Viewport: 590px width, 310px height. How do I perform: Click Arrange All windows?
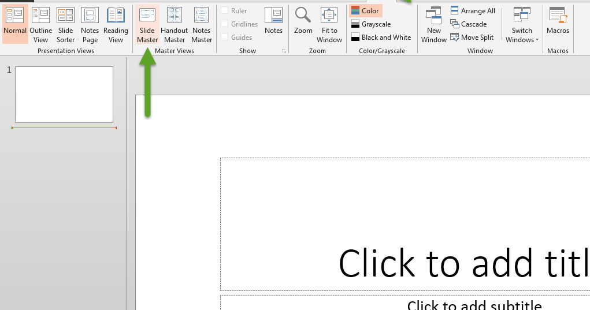473,11
